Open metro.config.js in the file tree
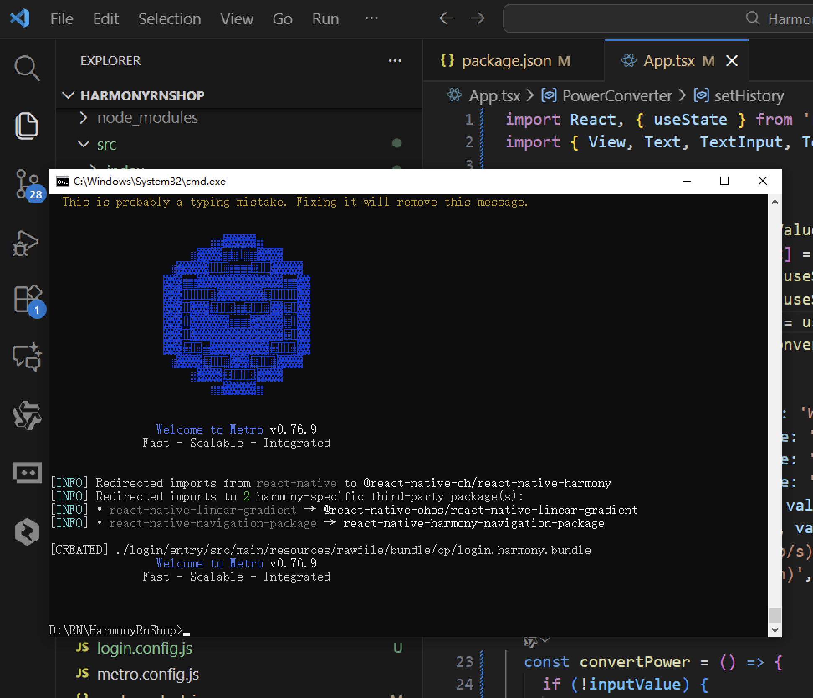This screenshot has width=813, height=698. (x=148, y=674)
